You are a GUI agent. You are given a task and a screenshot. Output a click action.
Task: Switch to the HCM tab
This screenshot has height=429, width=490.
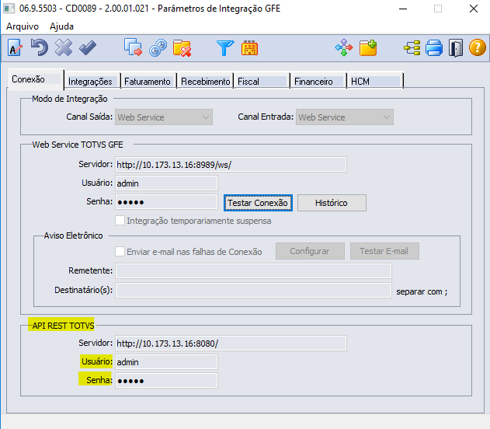[x=375, y=82]
